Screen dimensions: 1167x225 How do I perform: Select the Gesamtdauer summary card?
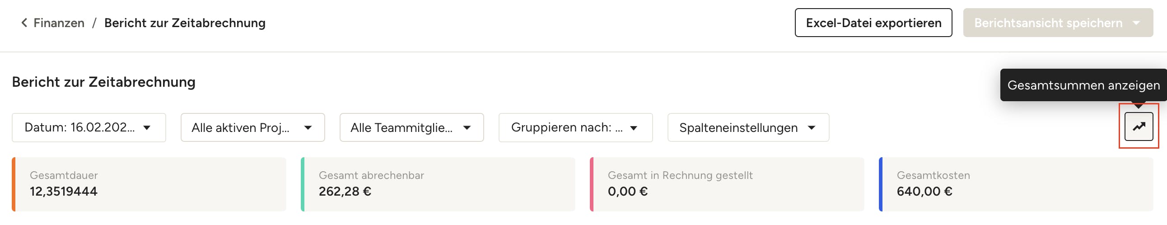[149, 184]
